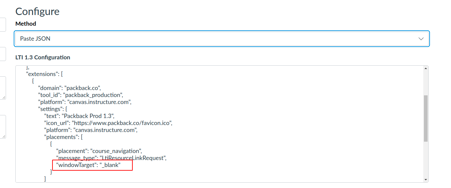Click the Method field label

click(26, 24)
